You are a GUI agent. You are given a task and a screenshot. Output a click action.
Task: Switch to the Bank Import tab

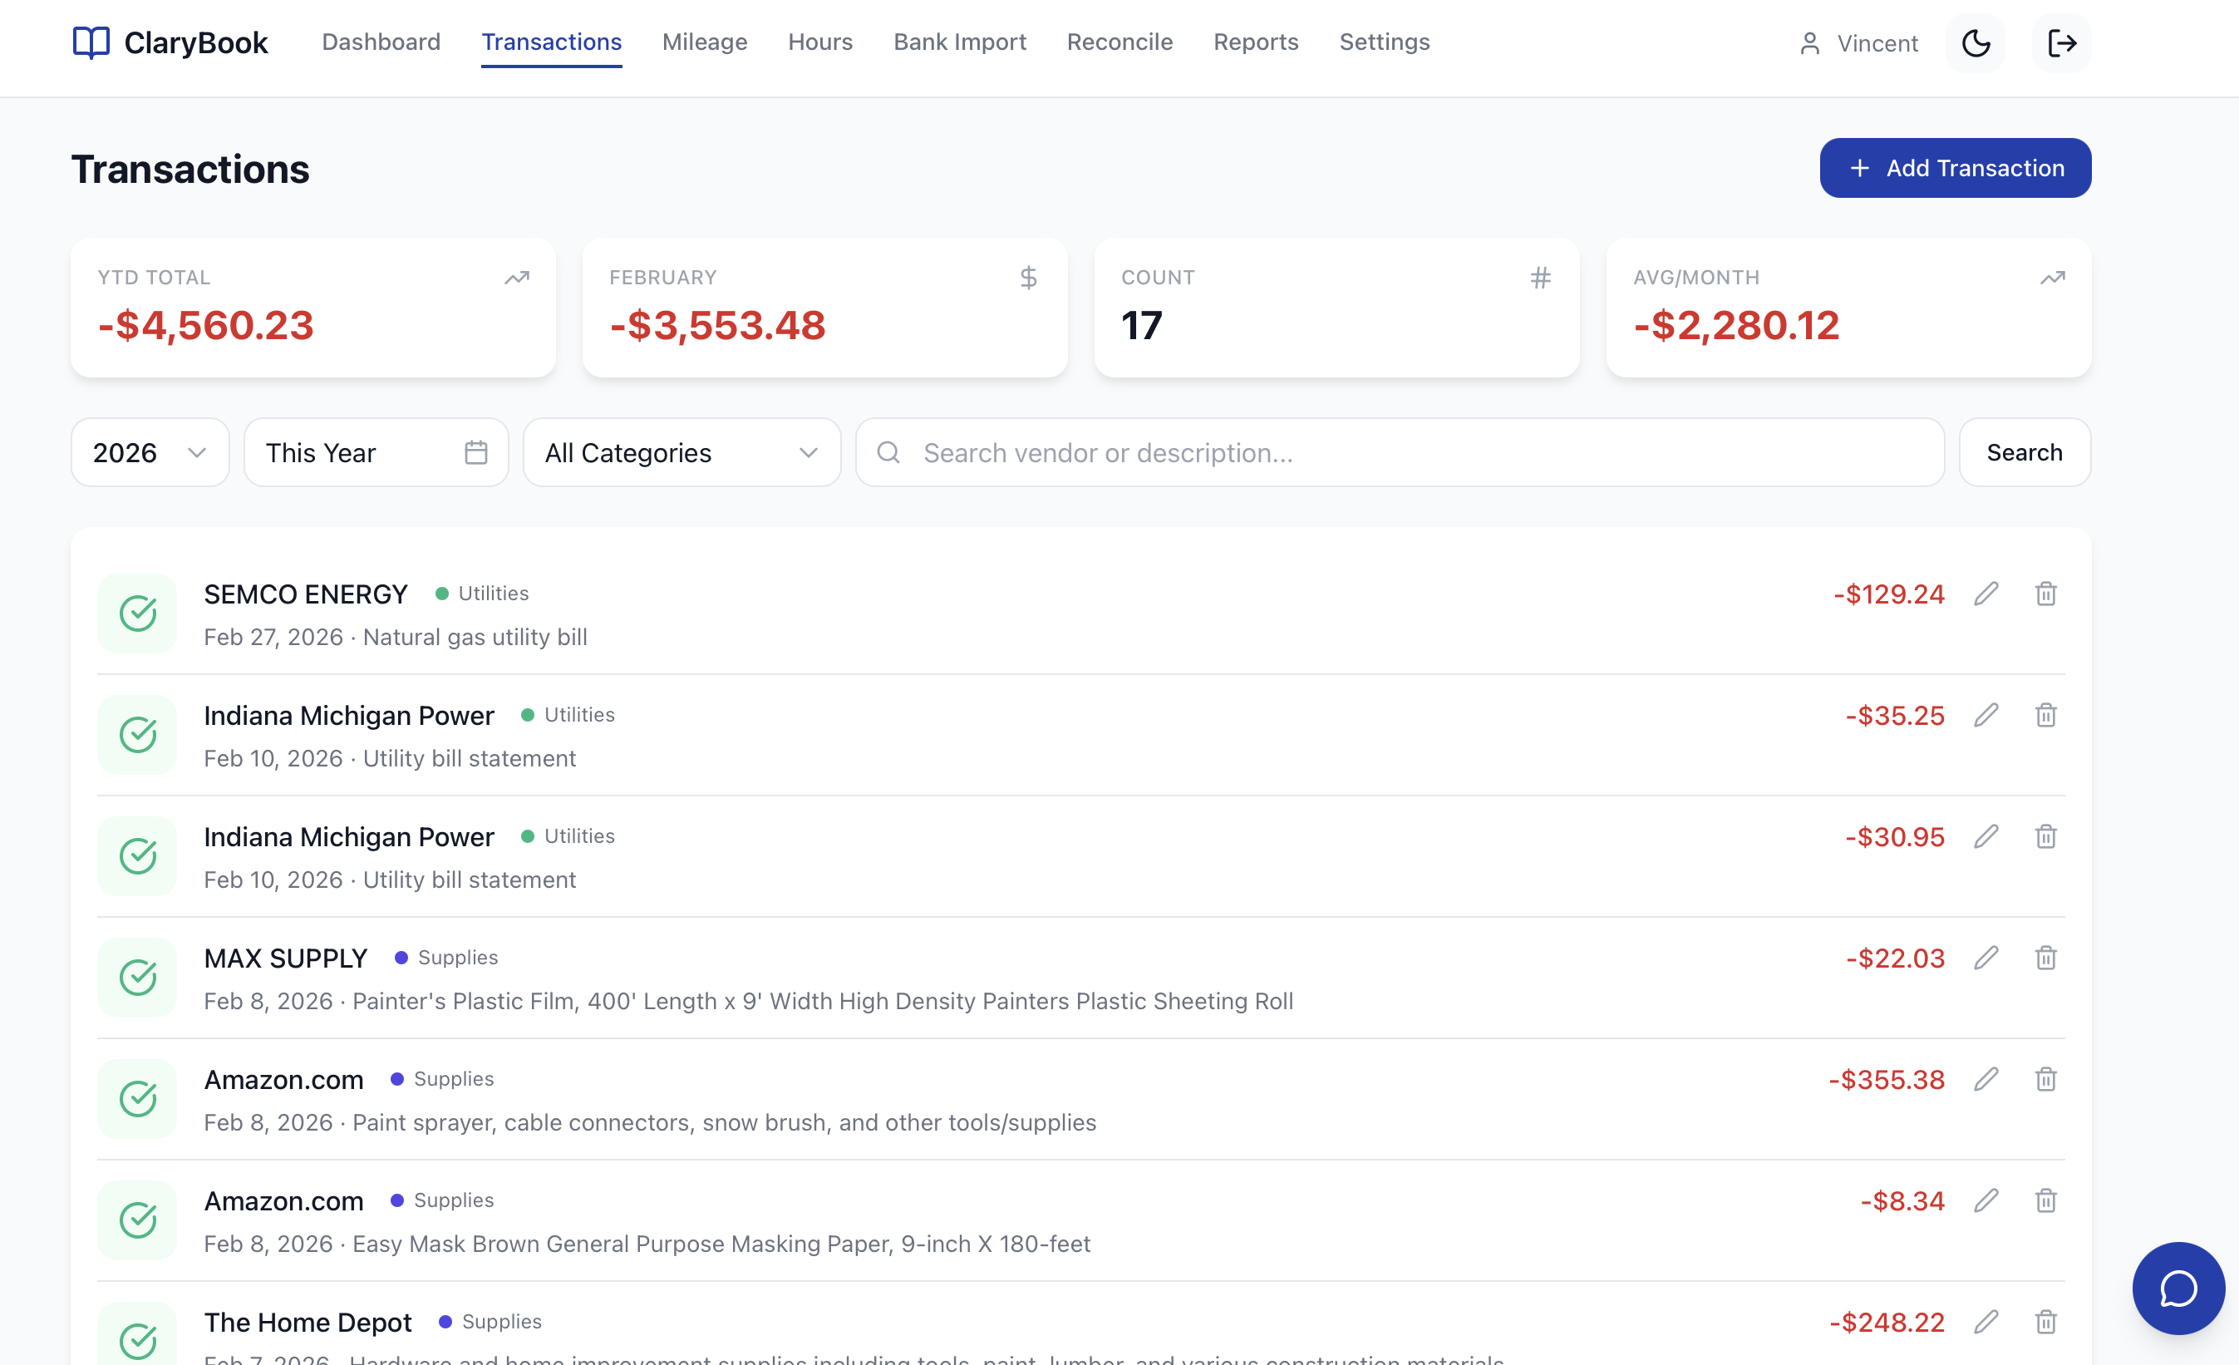tap(958, 42)
